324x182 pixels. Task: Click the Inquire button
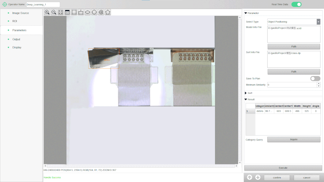(294, 139)
